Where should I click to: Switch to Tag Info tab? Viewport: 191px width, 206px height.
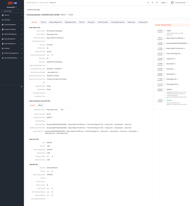[x=43, y=22]
